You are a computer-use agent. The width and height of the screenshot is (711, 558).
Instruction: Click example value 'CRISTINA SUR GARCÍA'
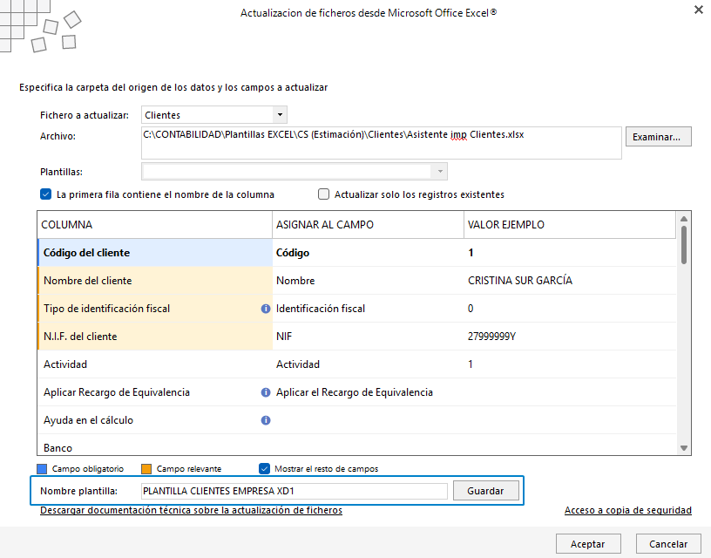[x=520, y=281]
